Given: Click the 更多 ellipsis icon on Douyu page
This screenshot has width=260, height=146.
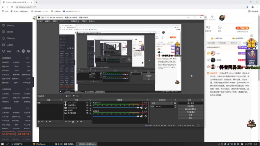Looking at the screenshot, I should pos(220,27).
